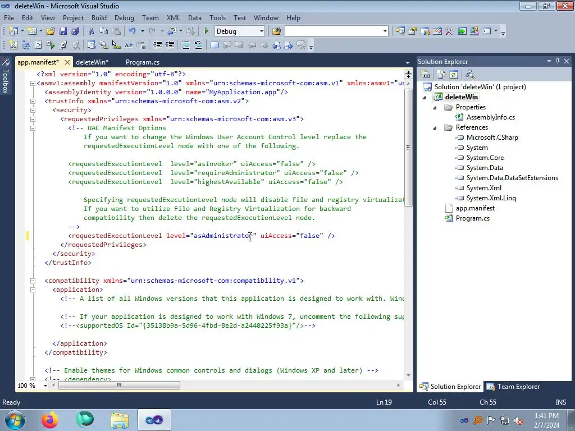This screenshot has height=431, width=575.
Task: Open Solution Explorer window position menu arrow
Action: click(x=549, y=61)
